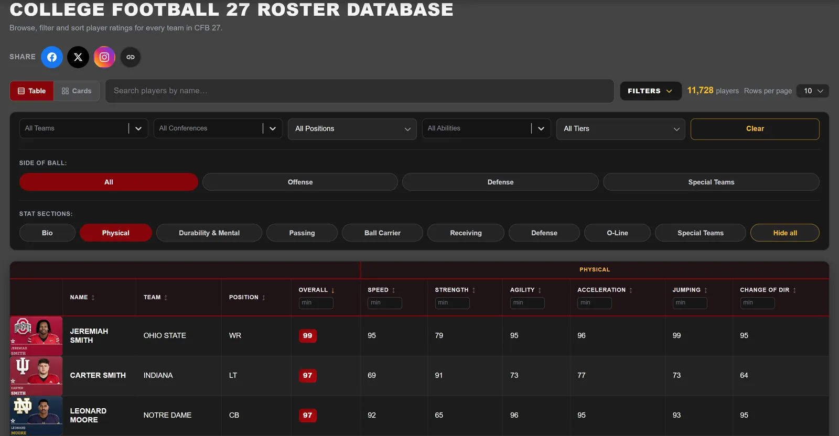The image size is (839, 436).
Task: Toggle Overall column sort arrow
Action: [x=332, y=290]
